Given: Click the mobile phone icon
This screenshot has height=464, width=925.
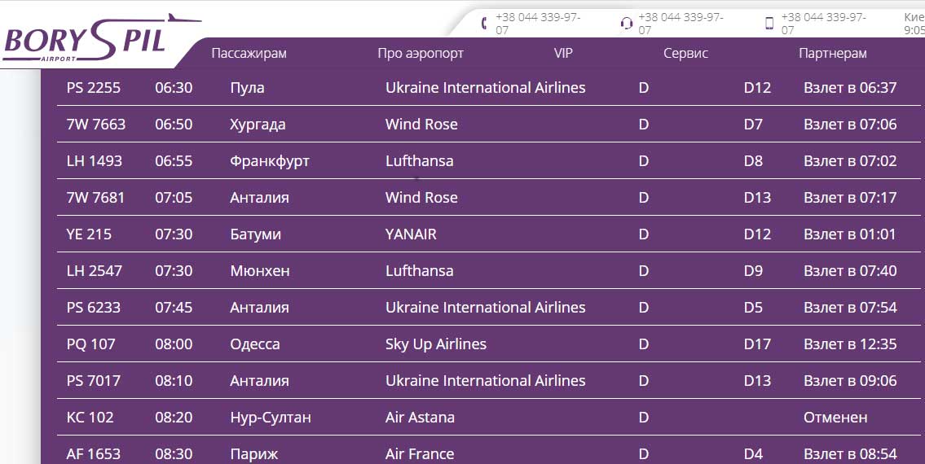Looking at the screenshot, I should 769,24.
